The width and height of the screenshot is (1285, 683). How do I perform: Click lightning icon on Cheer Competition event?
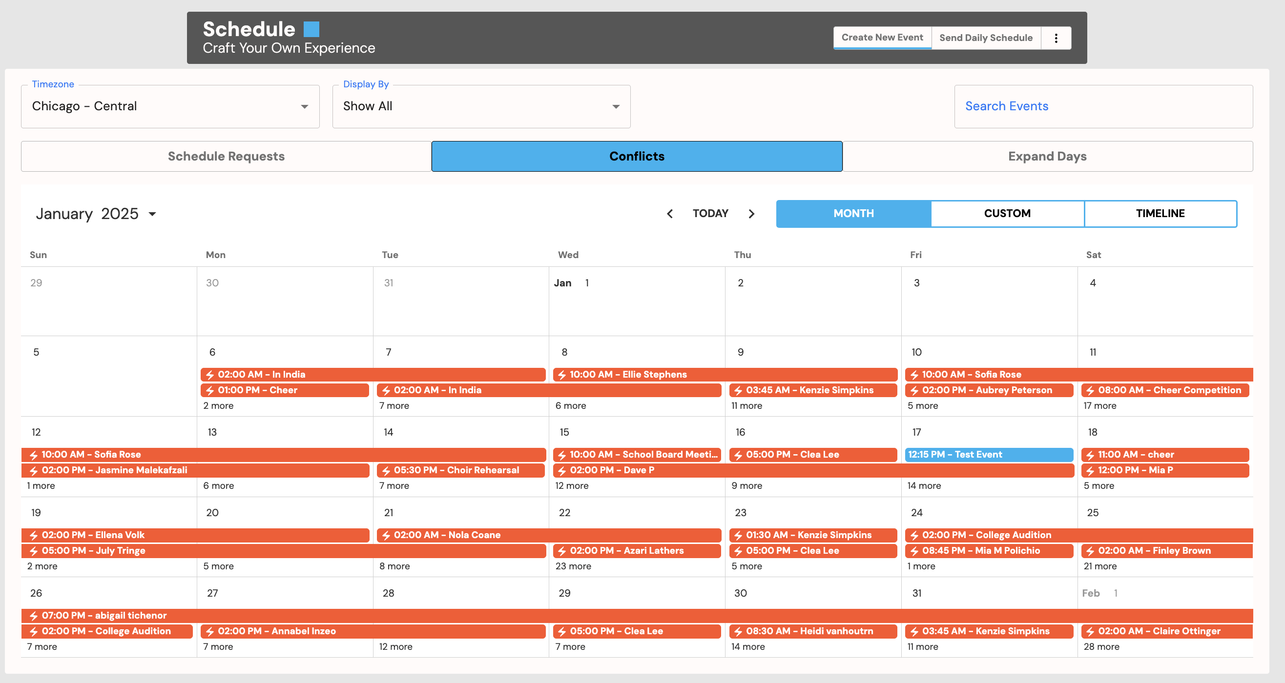click(x=1090, y=390)
